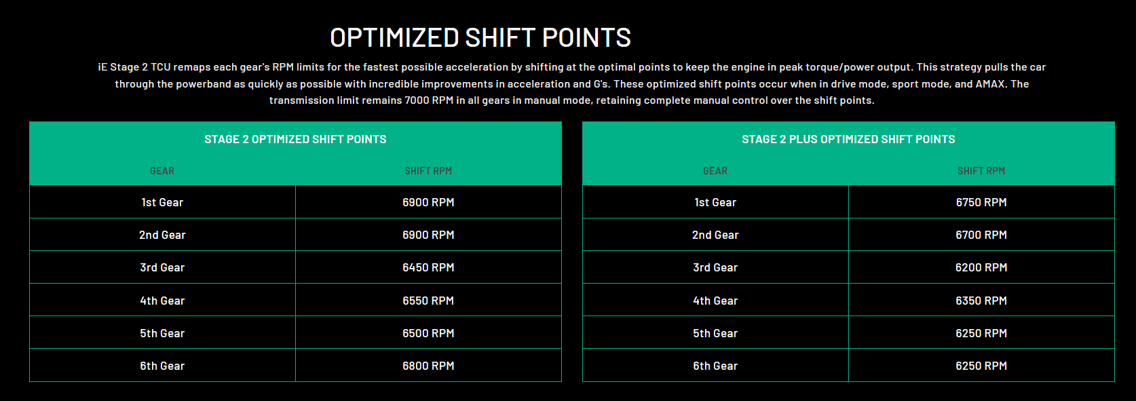This screenshot has height=401, width=1136.
Task: Select the 6500 RPM value cell
Action: (x=428, y=333)
